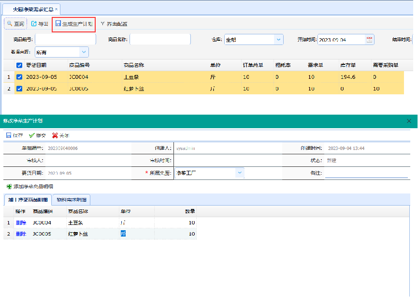Focus the 商品编号 filter input
Viewport: 418px width, 297px height.
[x=65, y=40]
